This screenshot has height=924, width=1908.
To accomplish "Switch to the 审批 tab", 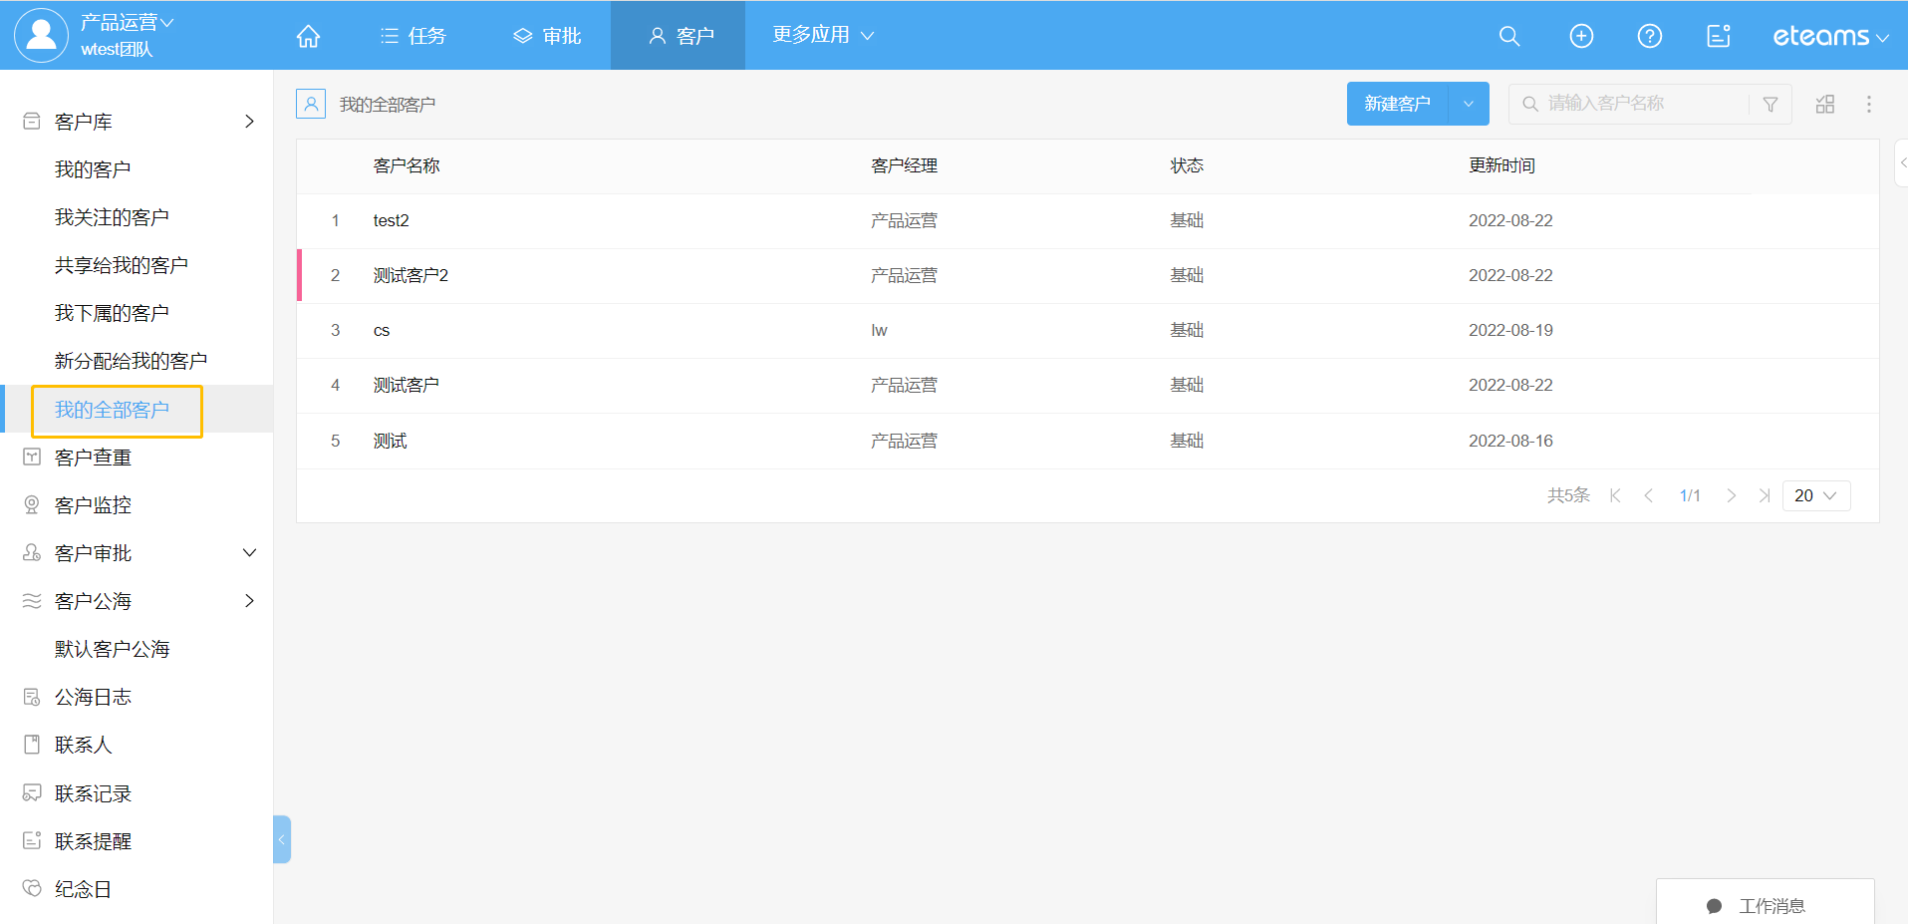I will point(547,36).
